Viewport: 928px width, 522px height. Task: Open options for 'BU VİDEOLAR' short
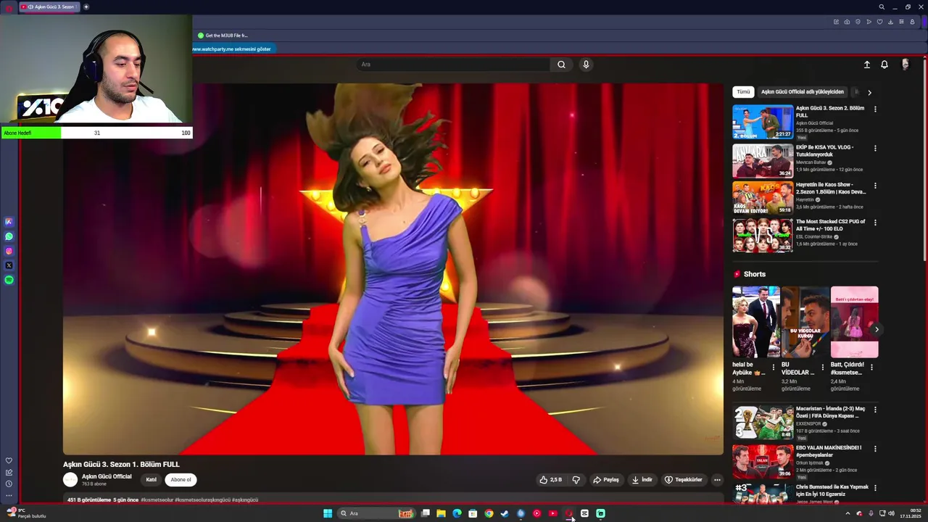822,368
